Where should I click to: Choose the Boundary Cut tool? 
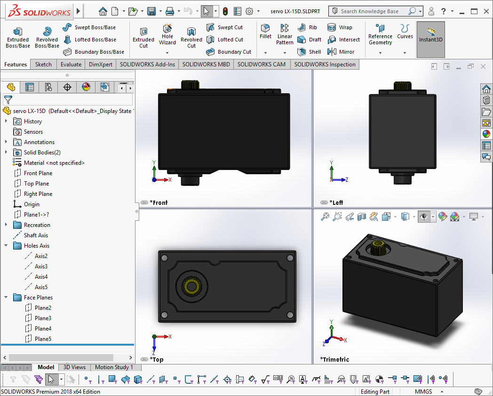click(229, 52)
